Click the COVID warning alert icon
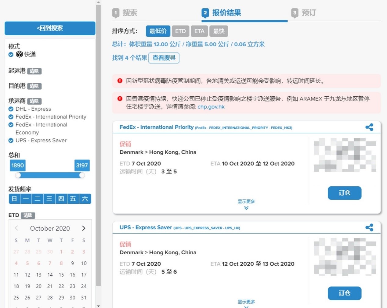 click(x=120, y=81)
